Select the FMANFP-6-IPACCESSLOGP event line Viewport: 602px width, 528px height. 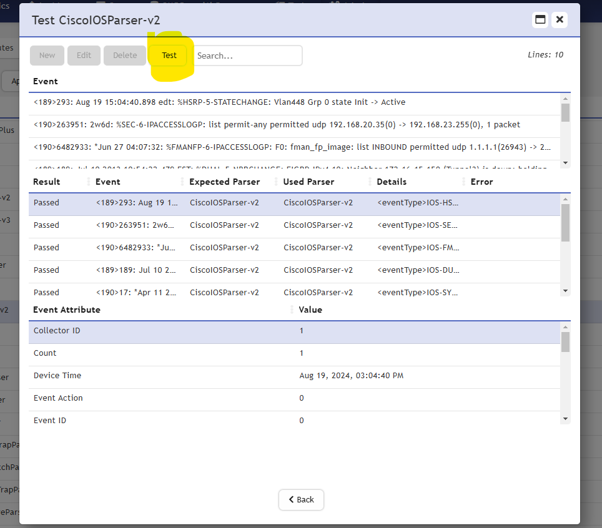(x=290, y=147)
